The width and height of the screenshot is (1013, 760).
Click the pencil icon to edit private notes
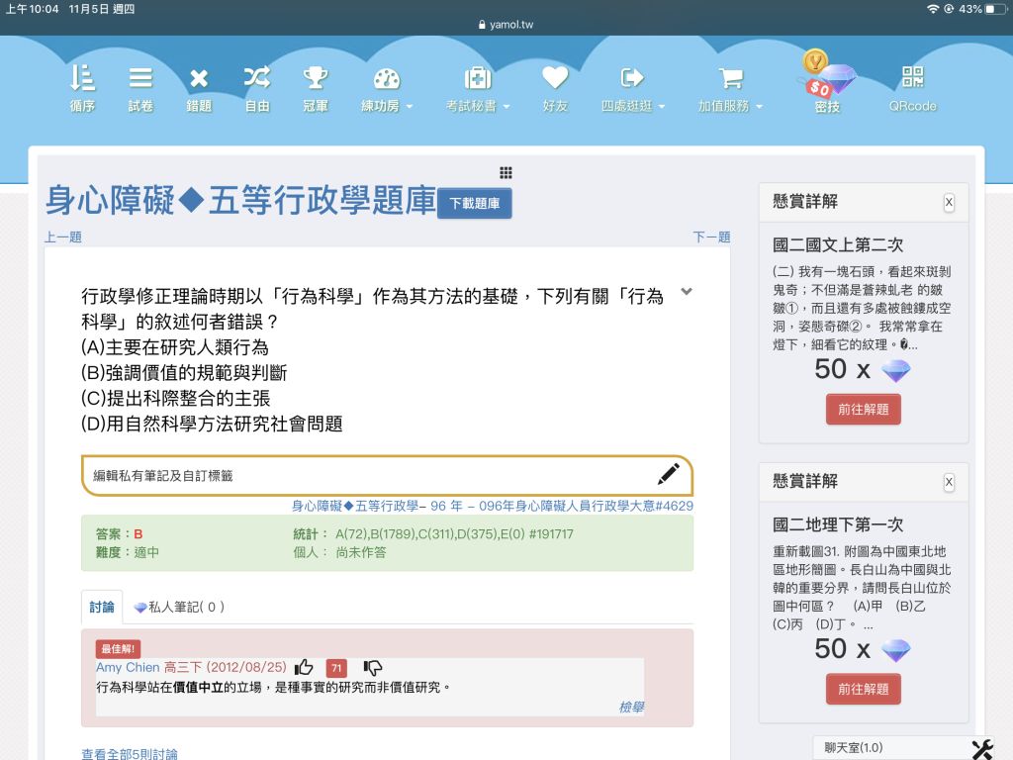click(669, 475)
